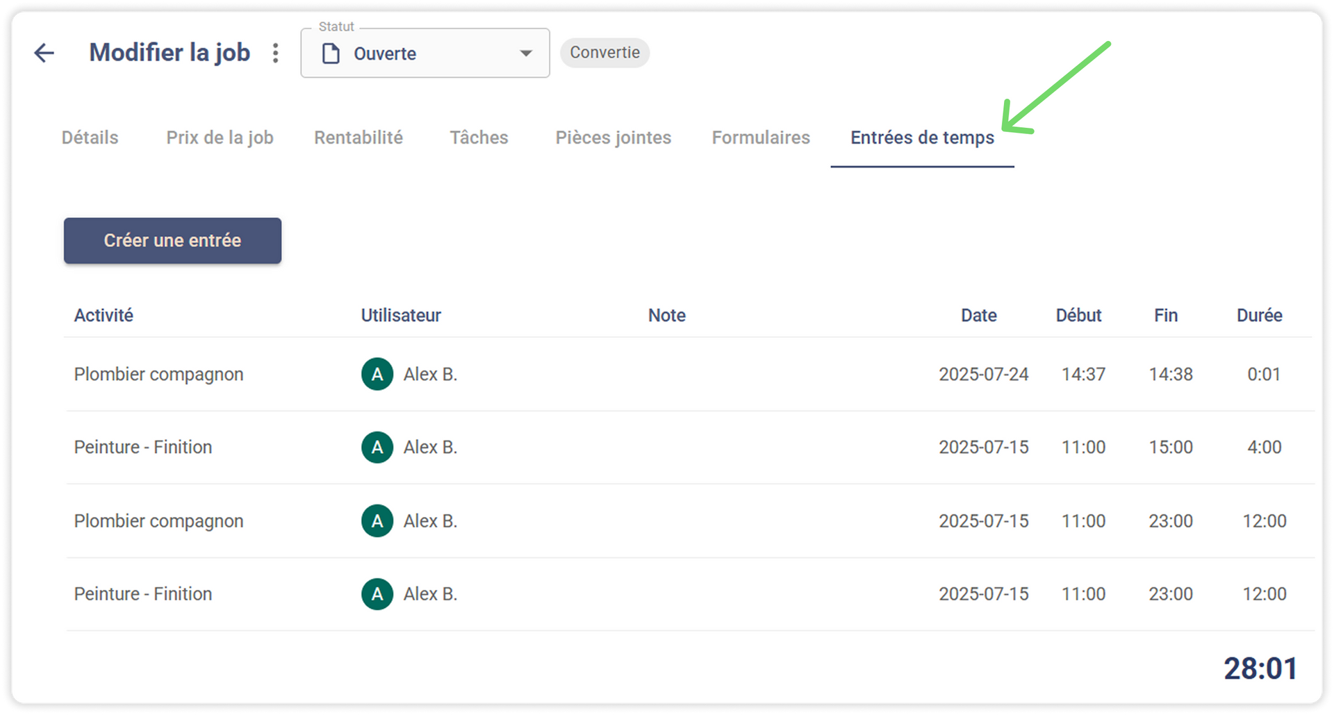Click the Modifier la job title

click(x=170, y=53)
